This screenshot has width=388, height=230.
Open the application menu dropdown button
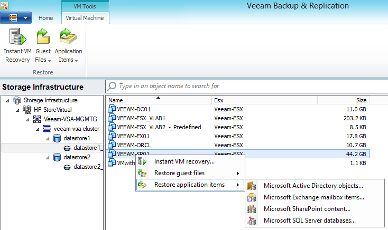tap(17, 18)
